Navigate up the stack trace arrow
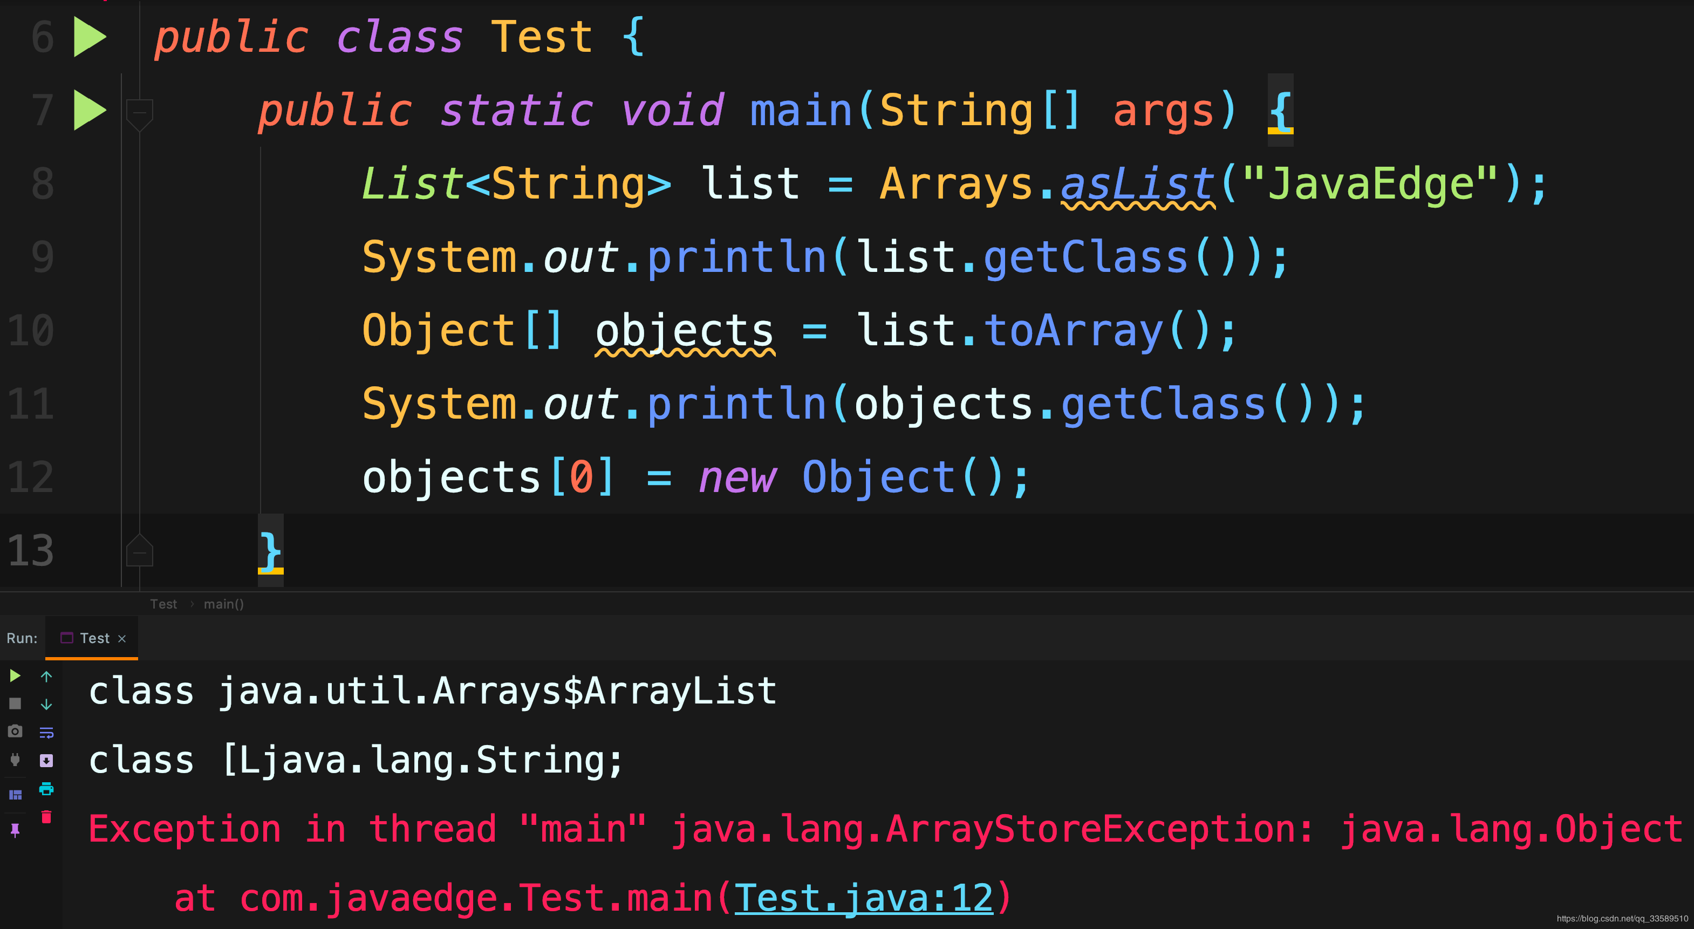This screenshot has height=929, width=1694. (x=46, y=676)
